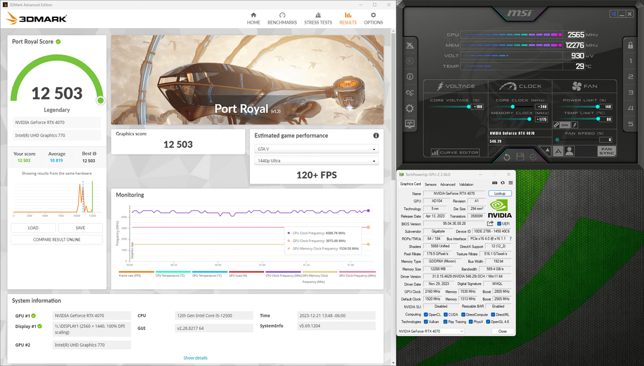Open Afterburner hardware monitor icon
Screen dimensions: 644x366
[x=410, y=123]
